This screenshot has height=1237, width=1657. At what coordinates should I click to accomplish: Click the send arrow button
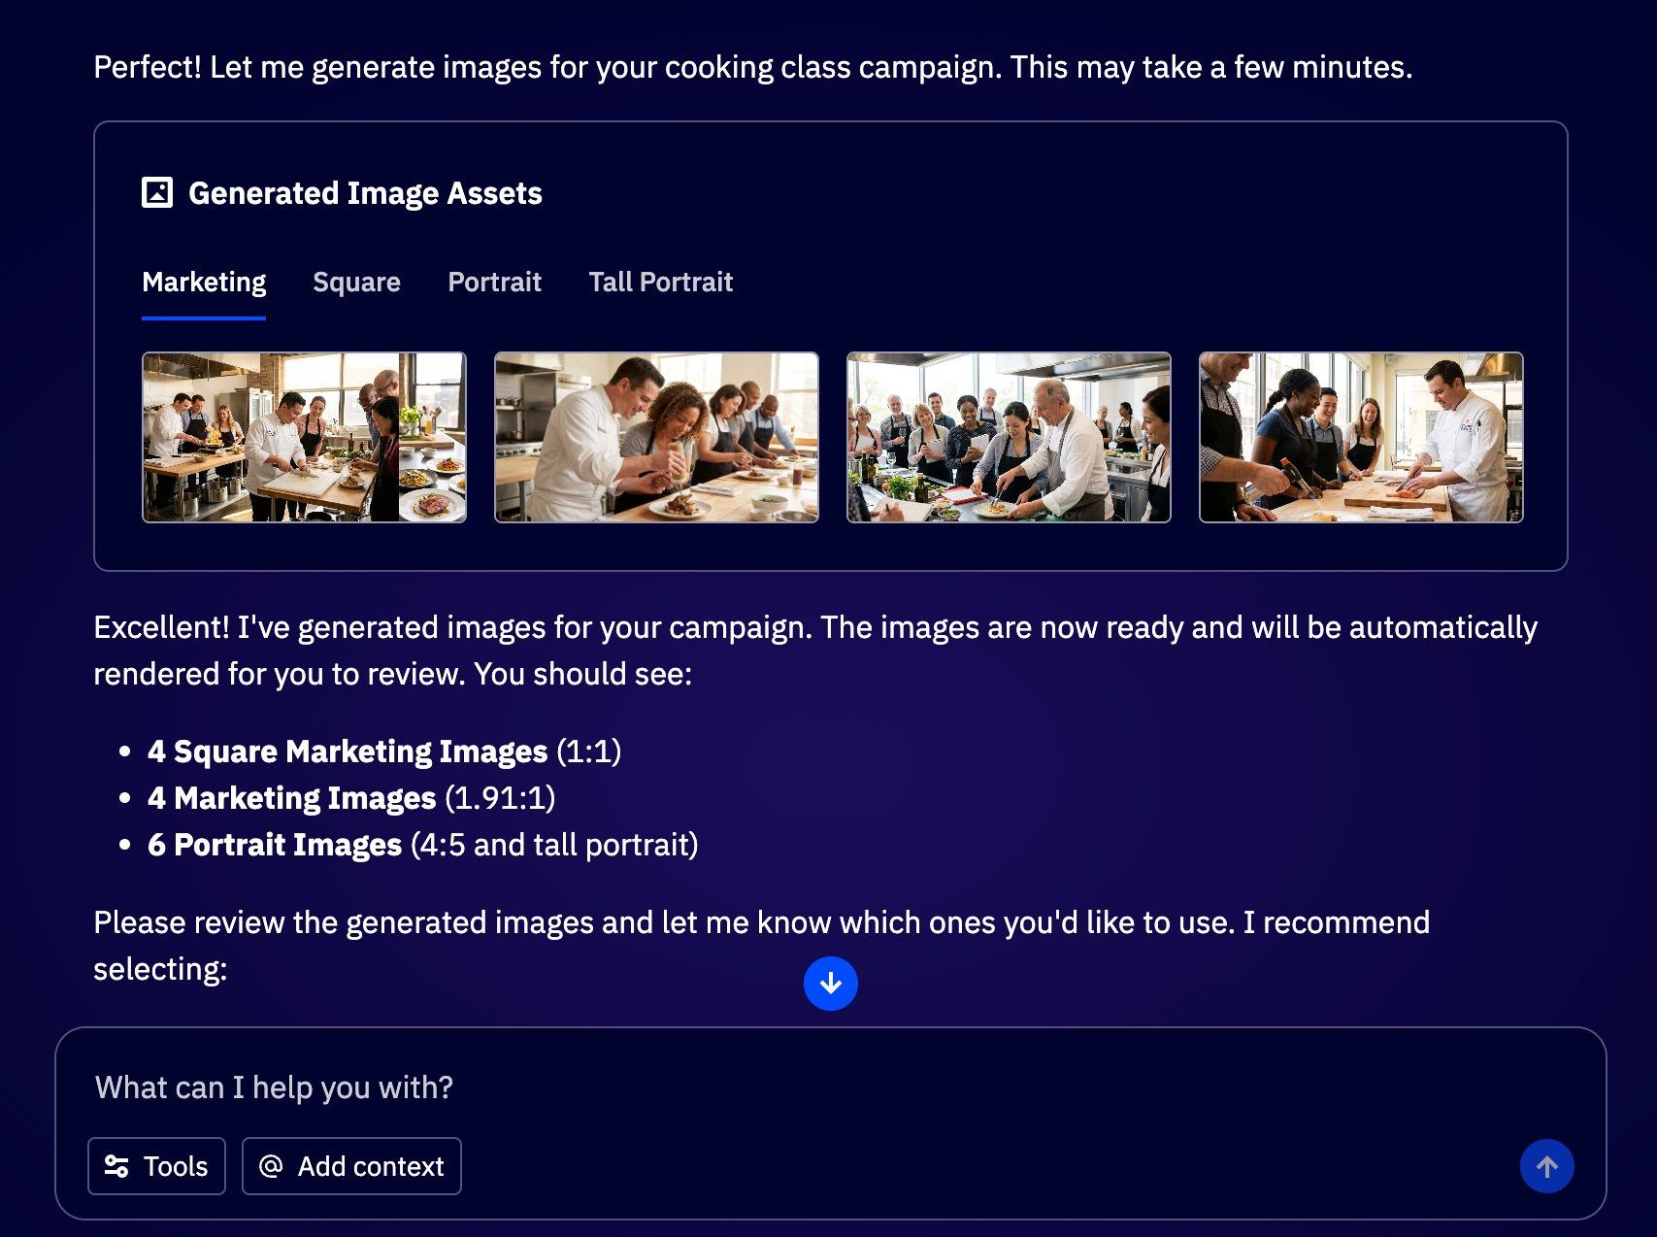pyautogui.click(x=1547, y=1166)
